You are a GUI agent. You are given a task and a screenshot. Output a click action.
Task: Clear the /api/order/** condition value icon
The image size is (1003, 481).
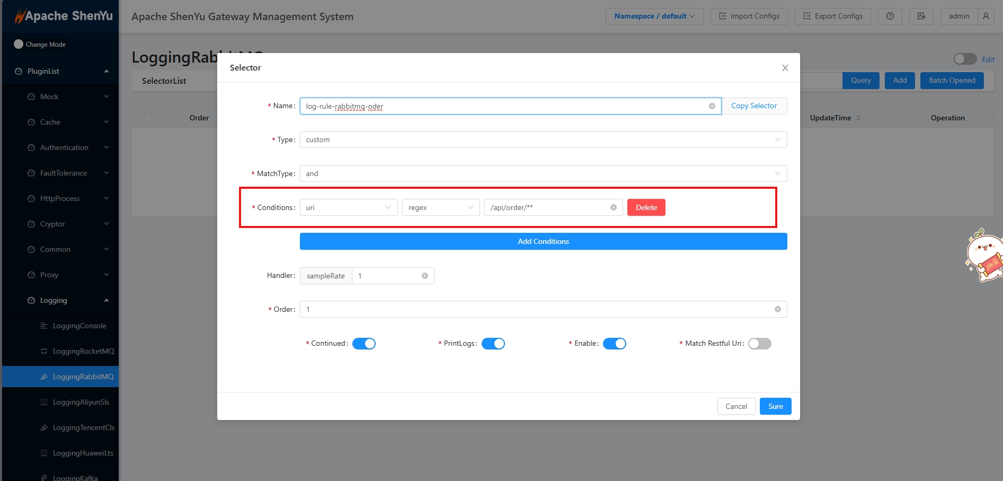[x=613, y=207]
